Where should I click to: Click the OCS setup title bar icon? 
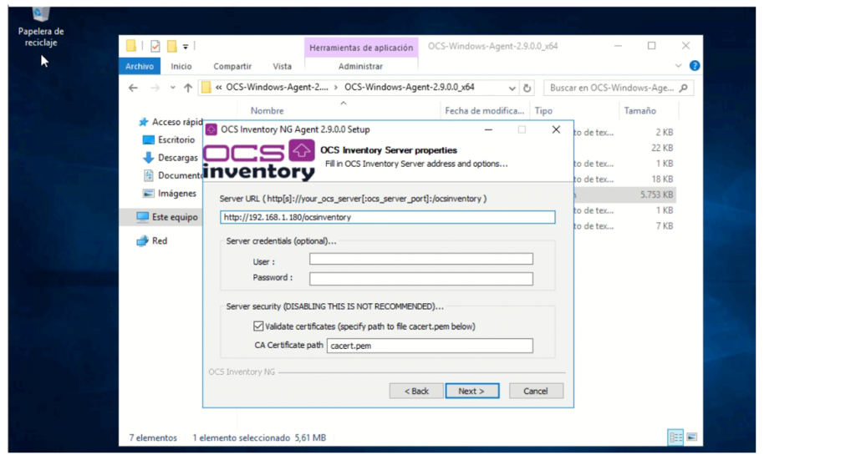pos(211,129)
